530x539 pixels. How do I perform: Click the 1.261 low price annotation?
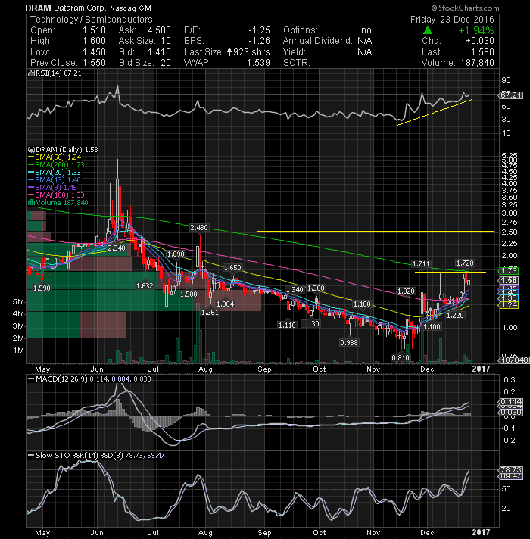pos(210,313)
